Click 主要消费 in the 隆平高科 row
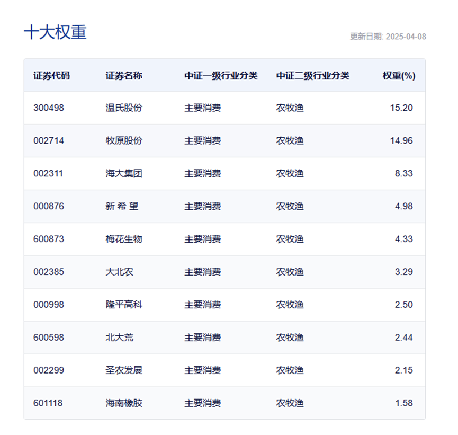The image size is (458, 435). tap(202, 305)
